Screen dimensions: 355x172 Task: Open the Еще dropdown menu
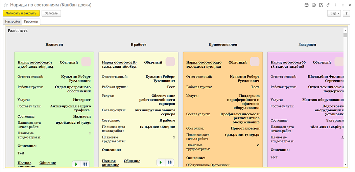point(334,13)
